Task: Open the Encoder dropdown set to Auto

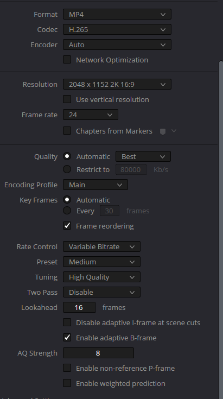Action: (x=117, y=45)
